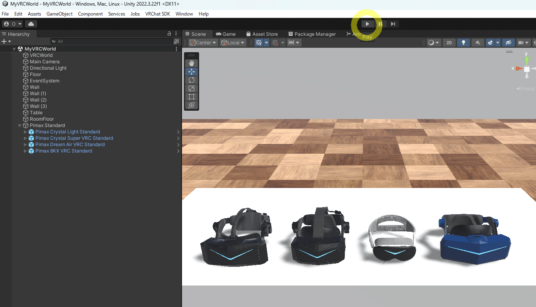Open the scene effects dropdown arrow
Screen dimensions: 536x307
498,43
